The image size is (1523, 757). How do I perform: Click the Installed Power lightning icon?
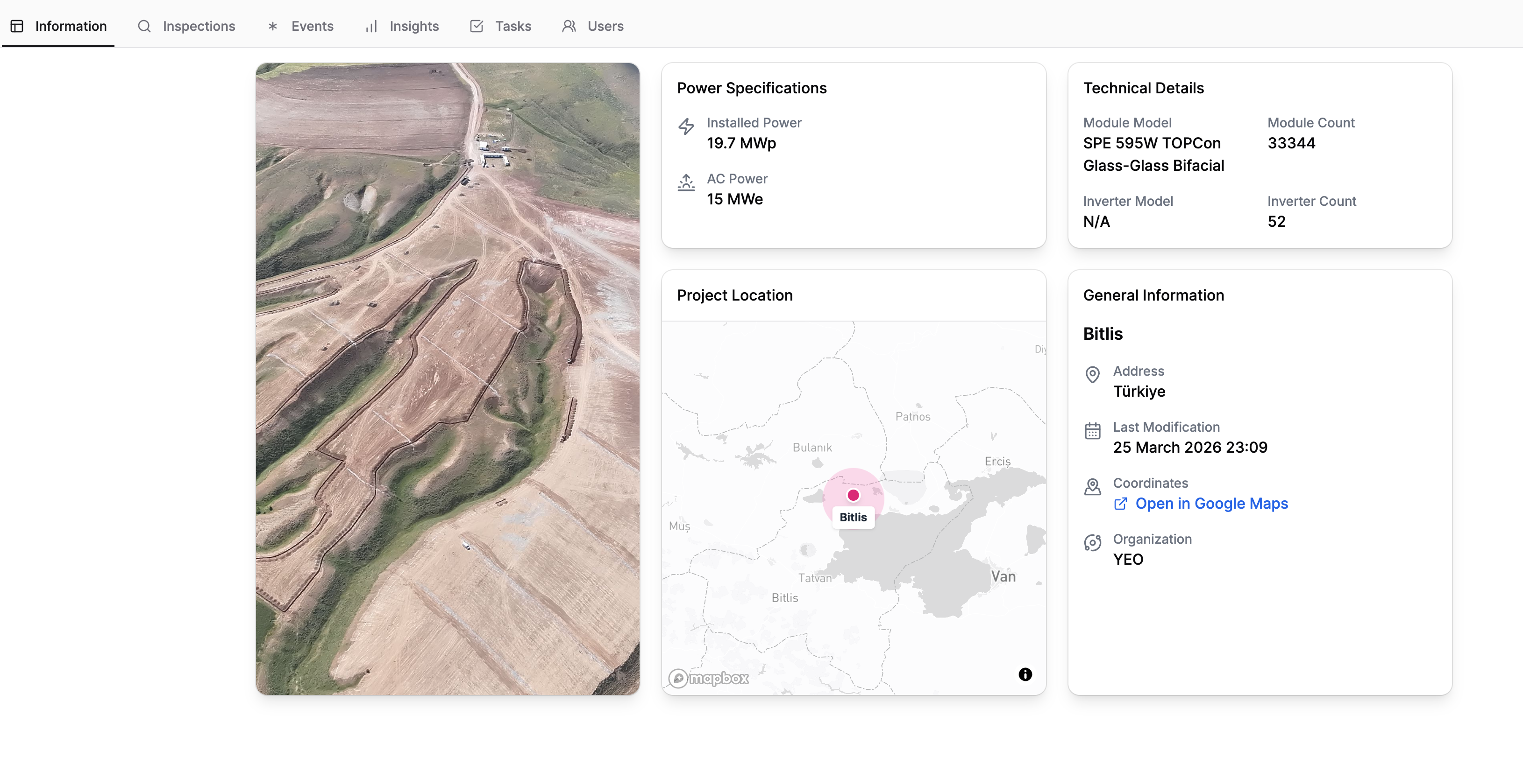point(686,126)
